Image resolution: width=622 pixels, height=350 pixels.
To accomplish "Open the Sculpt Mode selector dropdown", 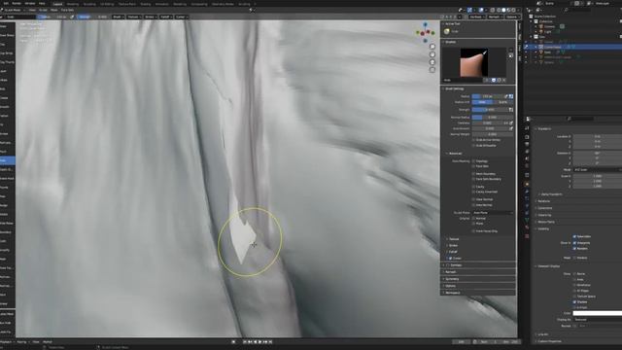I will (x=14, y=10).
